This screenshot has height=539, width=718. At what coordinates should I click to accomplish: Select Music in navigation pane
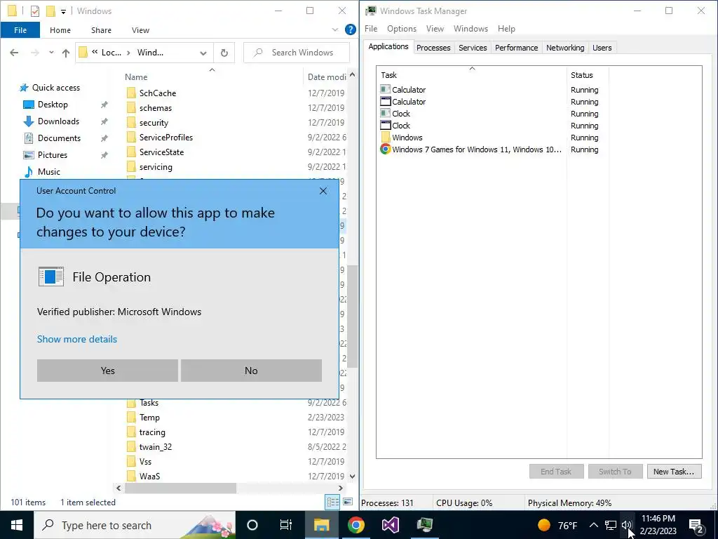(49, 172)
